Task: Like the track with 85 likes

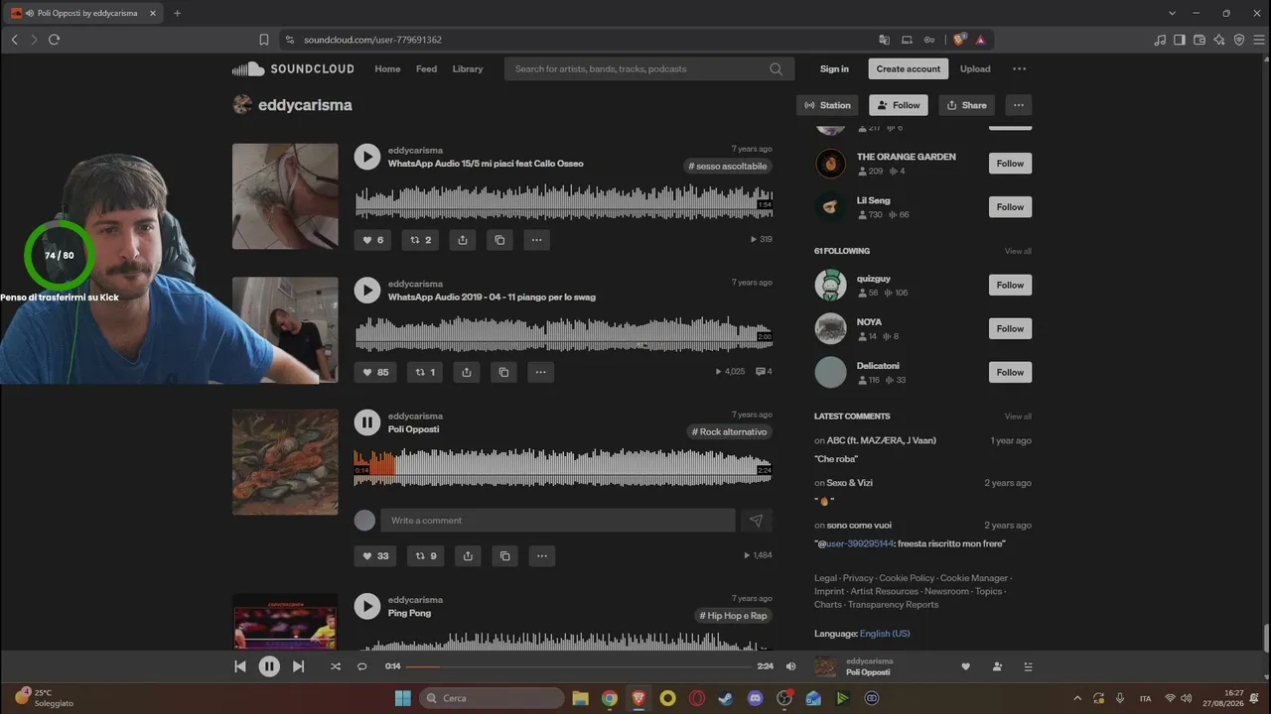Action: pos(374,372)
